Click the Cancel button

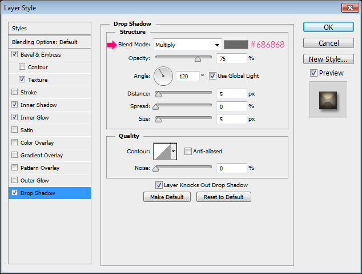(x=328, y=43)
